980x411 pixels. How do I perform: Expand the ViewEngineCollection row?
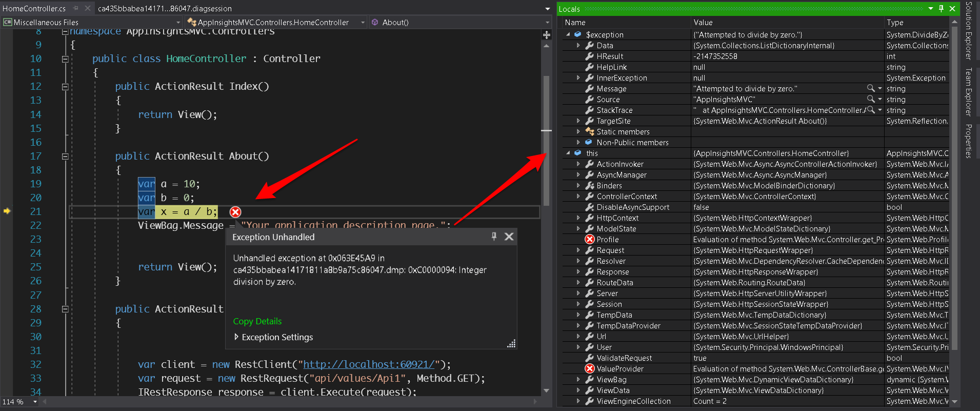tap(578, 401)
